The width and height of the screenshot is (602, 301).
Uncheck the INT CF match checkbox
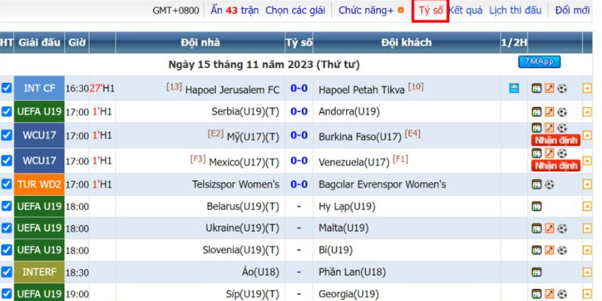[x=7, y=89]
